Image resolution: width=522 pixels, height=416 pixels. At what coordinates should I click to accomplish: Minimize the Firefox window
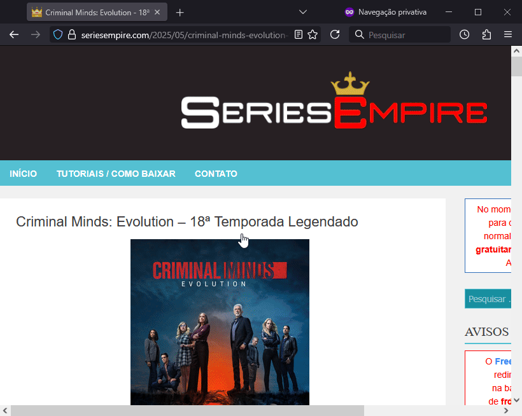pos(449,12)
